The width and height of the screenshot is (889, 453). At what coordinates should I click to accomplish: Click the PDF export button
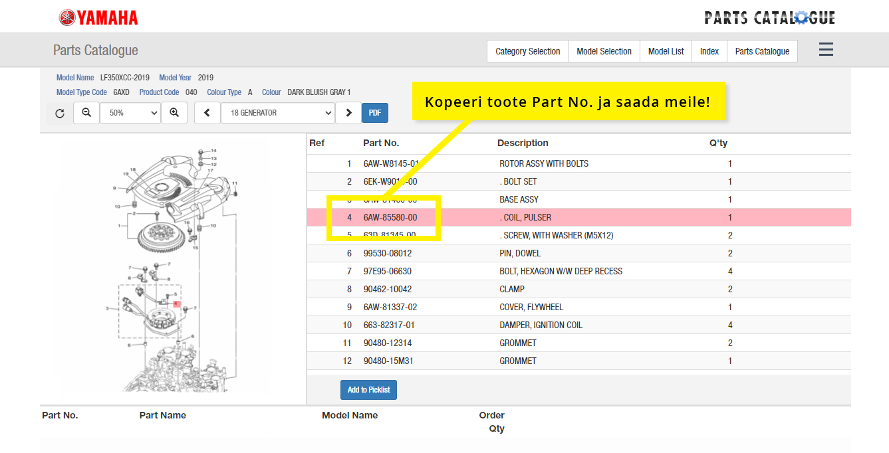375,113
